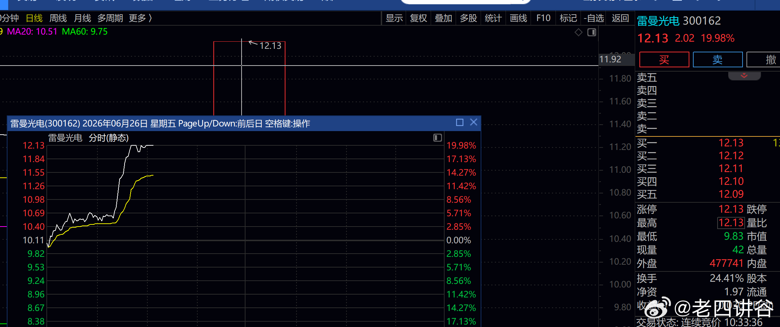Click the 最低 value 9.83
The image size is (780, 327).
734,237
